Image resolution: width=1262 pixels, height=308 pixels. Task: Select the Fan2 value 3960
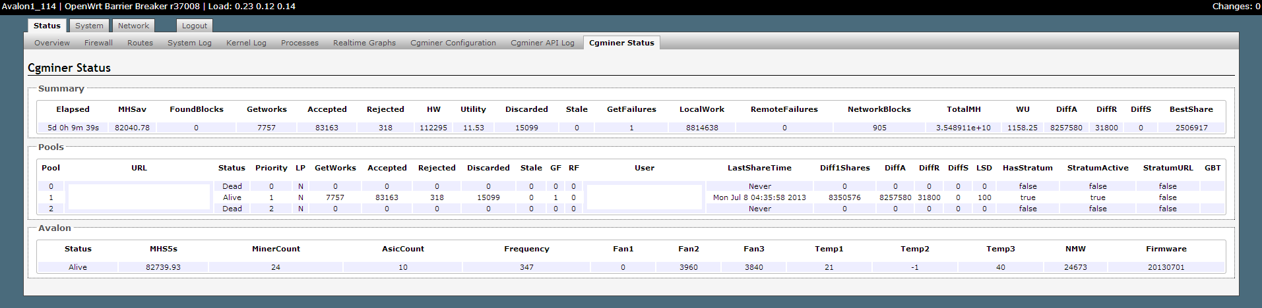coord(689,267)
